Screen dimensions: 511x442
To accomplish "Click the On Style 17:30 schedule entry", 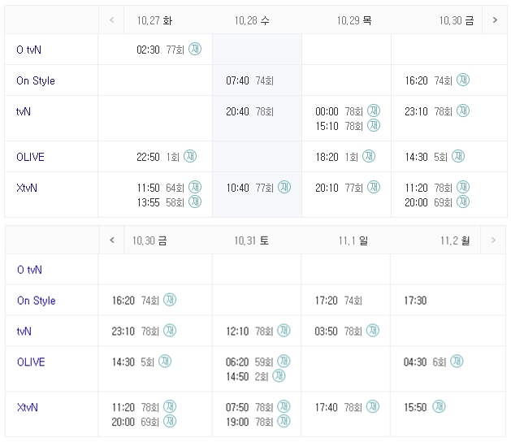I will pyautogui.click(x=415, y=301).
